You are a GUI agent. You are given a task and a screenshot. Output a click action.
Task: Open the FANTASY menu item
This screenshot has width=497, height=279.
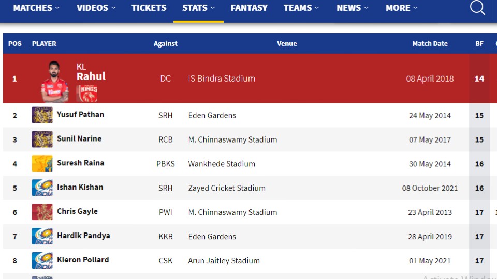pos(249,8)
